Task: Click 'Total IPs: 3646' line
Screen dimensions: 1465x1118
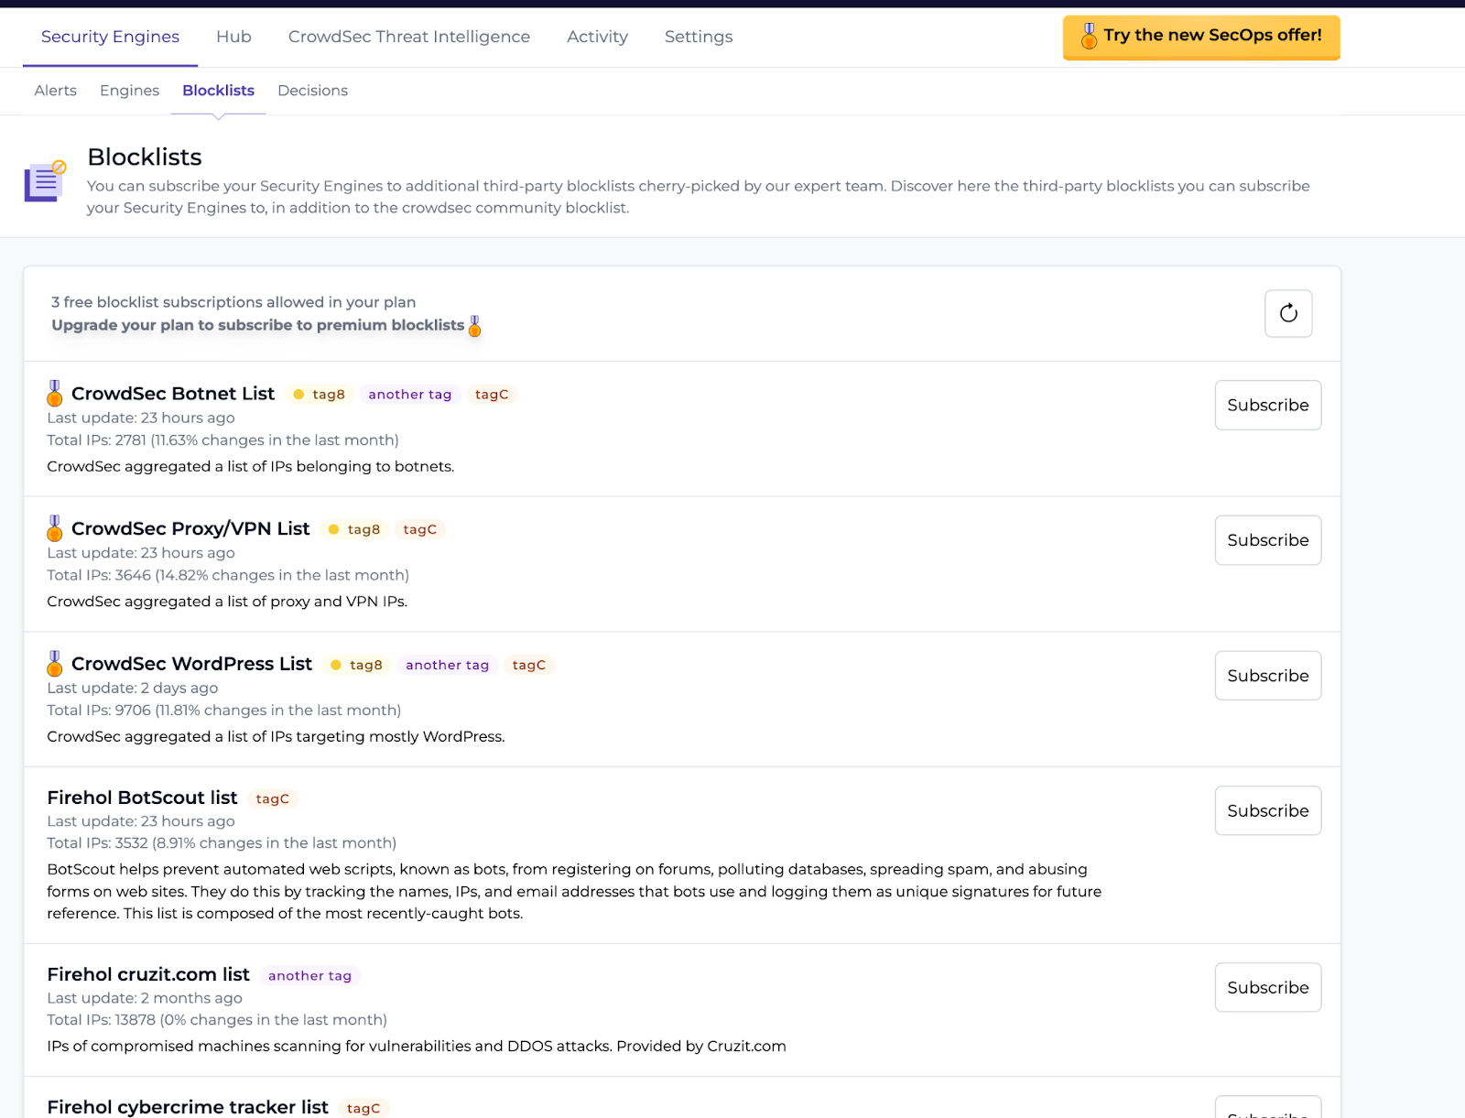Action: [228, 575]
